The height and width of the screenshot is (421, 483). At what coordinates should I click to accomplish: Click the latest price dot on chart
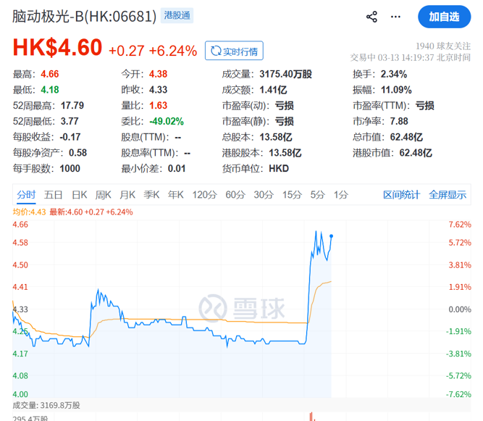click(x=332, y=235)
